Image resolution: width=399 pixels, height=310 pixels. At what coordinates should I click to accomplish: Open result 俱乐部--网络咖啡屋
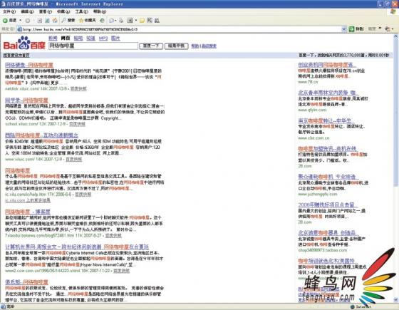click(x=26, y=282)
